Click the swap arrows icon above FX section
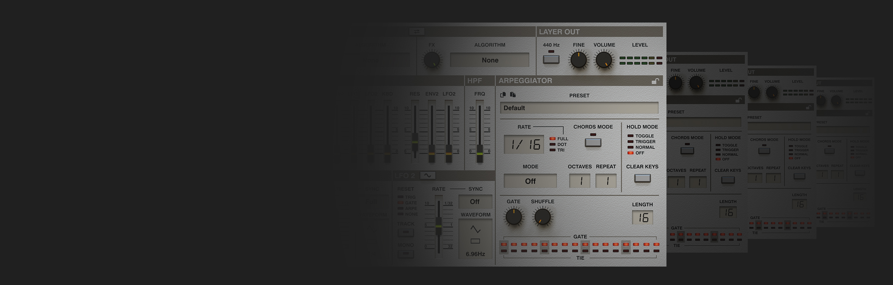Viewport: 893px width, 285px height. 416,31
